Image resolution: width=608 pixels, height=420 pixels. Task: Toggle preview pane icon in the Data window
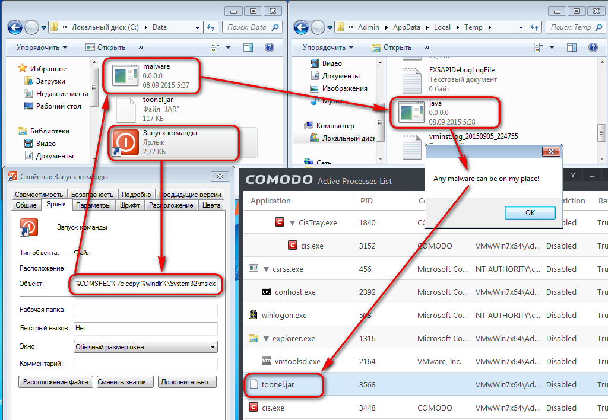click(x=248, y=47)
